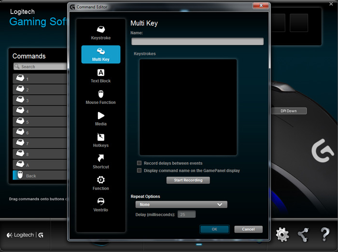The height and width of the screenshot is (252, 338).
Task: Click inside the Keystrokes recording area
Action: 188,107
